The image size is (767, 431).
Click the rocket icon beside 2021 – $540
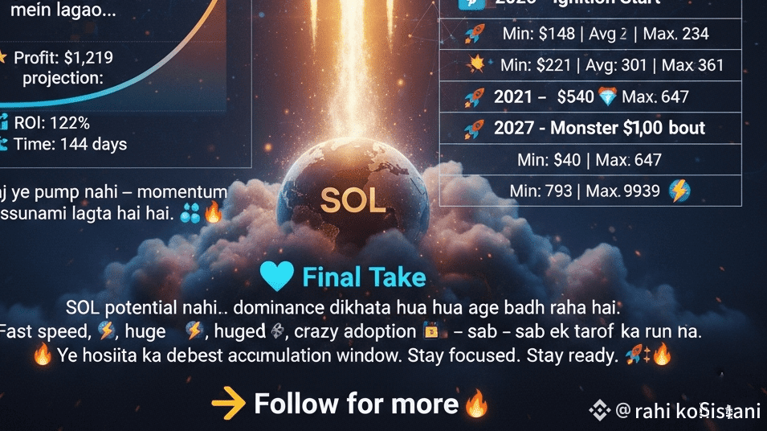click(x=474, y=97)
